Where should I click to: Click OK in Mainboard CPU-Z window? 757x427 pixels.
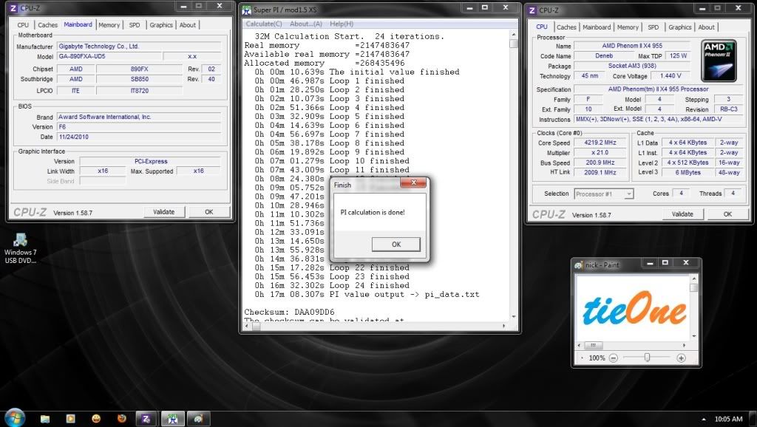pyautogui.click(x=208, y=212)
